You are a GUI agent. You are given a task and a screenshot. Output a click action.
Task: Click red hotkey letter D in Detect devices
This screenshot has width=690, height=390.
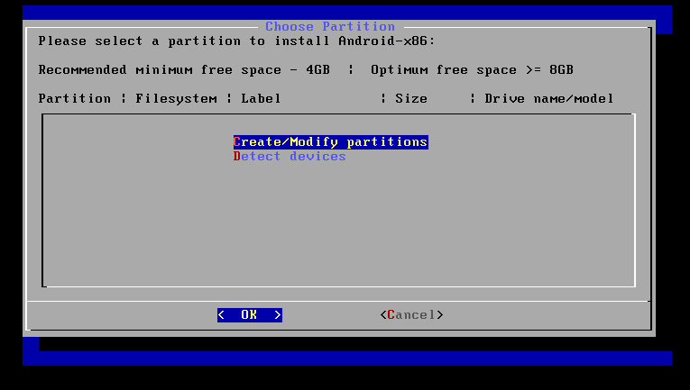pos(236,157)
